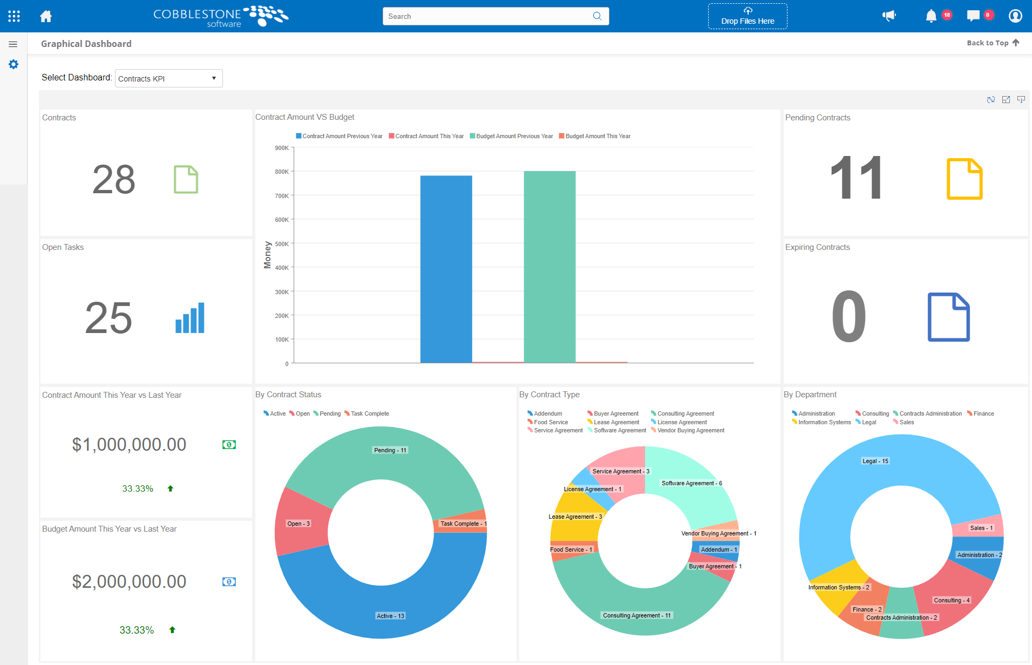Click the Consulting - 4 department slice
Viewport: 1032px width, 665px height.
pos(952,600)
